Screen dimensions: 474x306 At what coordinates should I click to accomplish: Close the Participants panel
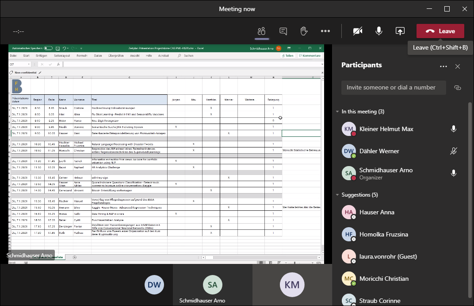tap(458, 66)
